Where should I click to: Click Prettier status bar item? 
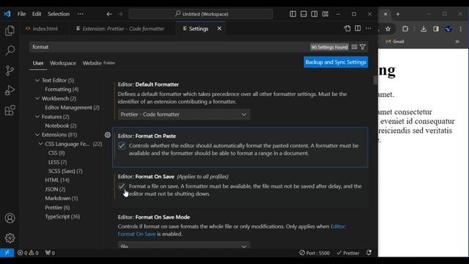coord(348,253)
